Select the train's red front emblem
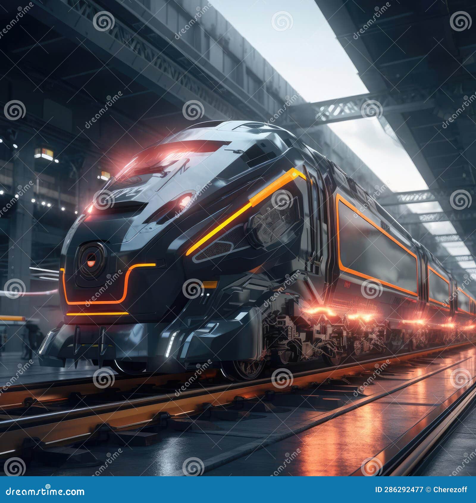Screen dimensions: 476x503 pos(92,263)
